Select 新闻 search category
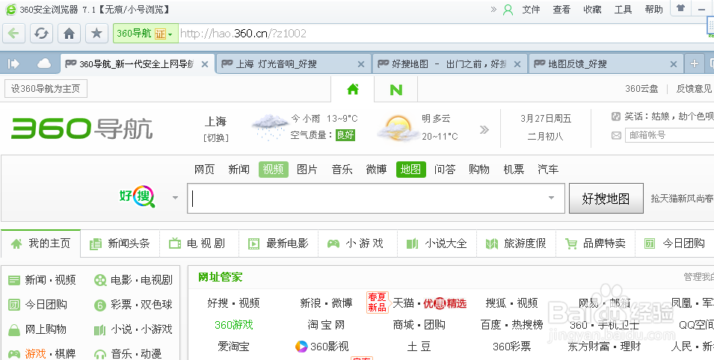 pos(238,170)
